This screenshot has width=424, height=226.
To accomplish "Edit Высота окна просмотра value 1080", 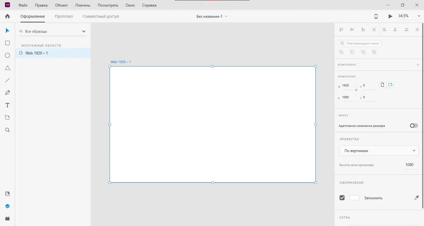I will click(x=412, y=165).
